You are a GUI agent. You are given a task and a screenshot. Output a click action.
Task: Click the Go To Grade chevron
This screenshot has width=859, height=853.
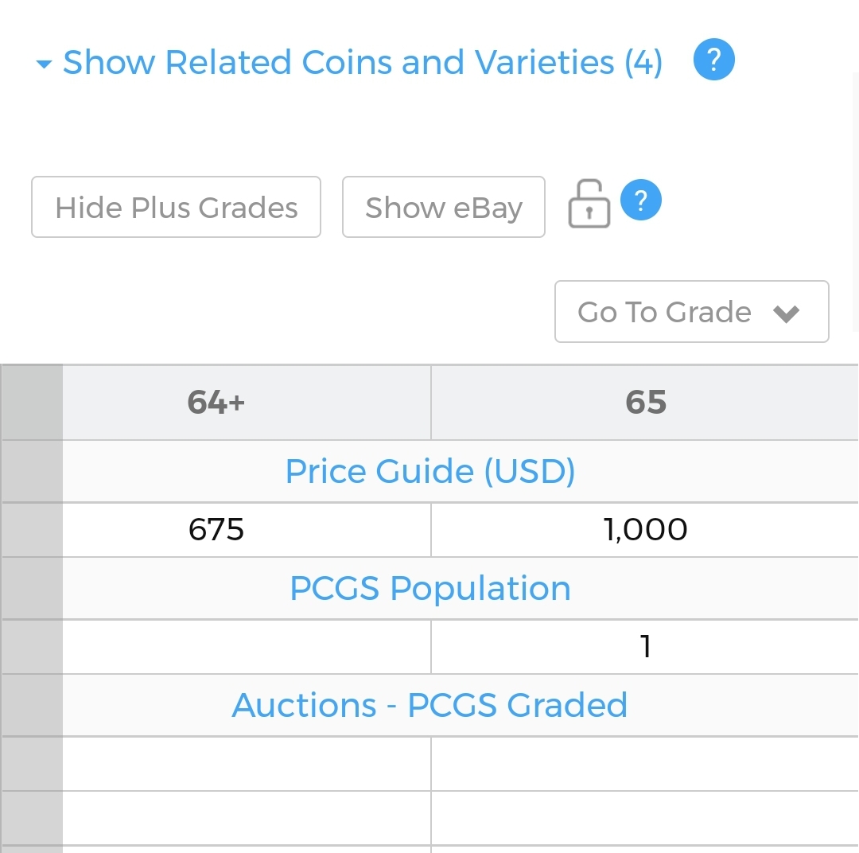coord(786,314)
